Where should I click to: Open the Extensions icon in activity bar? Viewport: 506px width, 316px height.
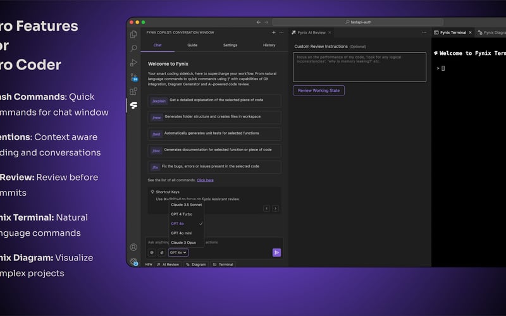[133, 91]
